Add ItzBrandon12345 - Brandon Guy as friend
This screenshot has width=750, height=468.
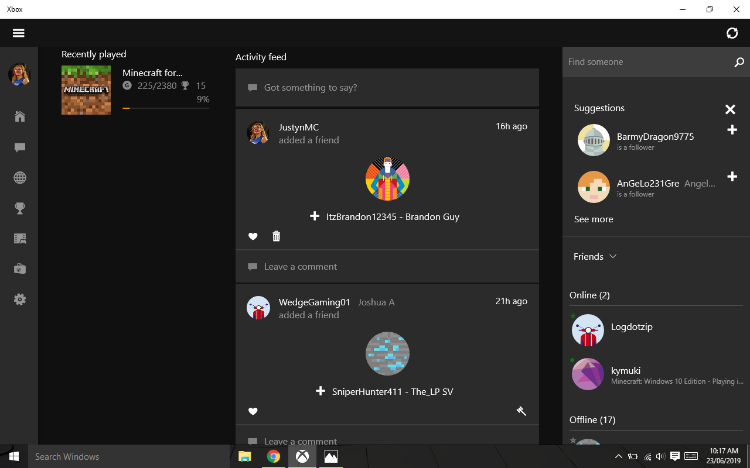point(315,216)
